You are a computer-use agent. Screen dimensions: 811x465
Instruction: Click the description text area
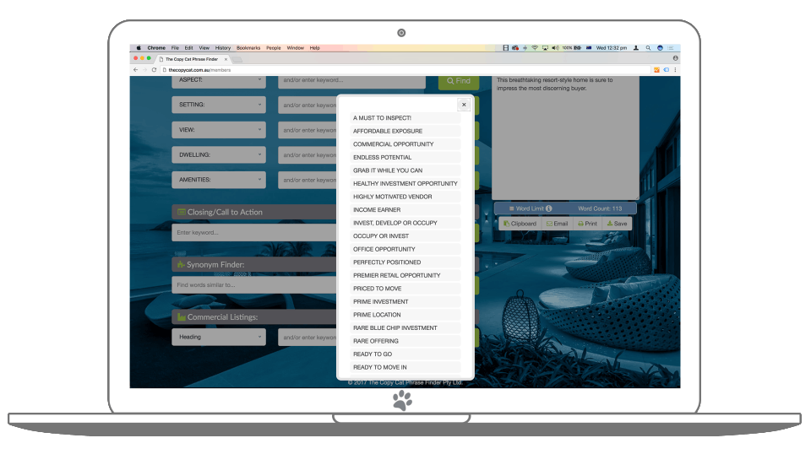point(565,138)
